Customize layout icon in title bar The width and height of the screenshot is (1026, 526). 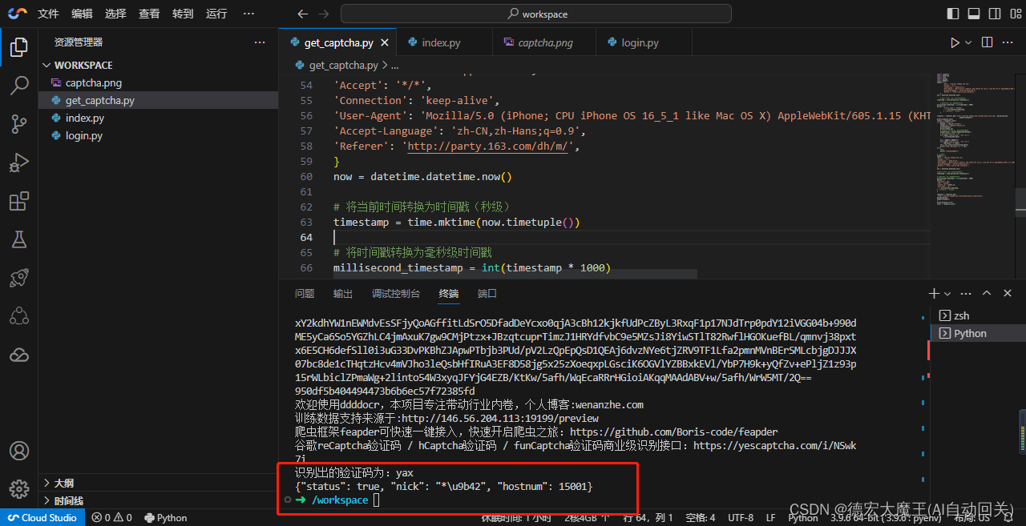[x=1015, y=14]
